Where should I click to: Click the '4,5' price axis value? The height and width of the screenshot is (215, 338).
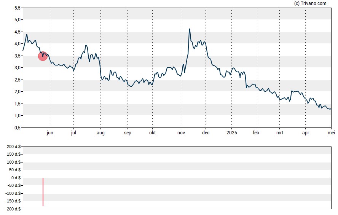pos(18,32)
